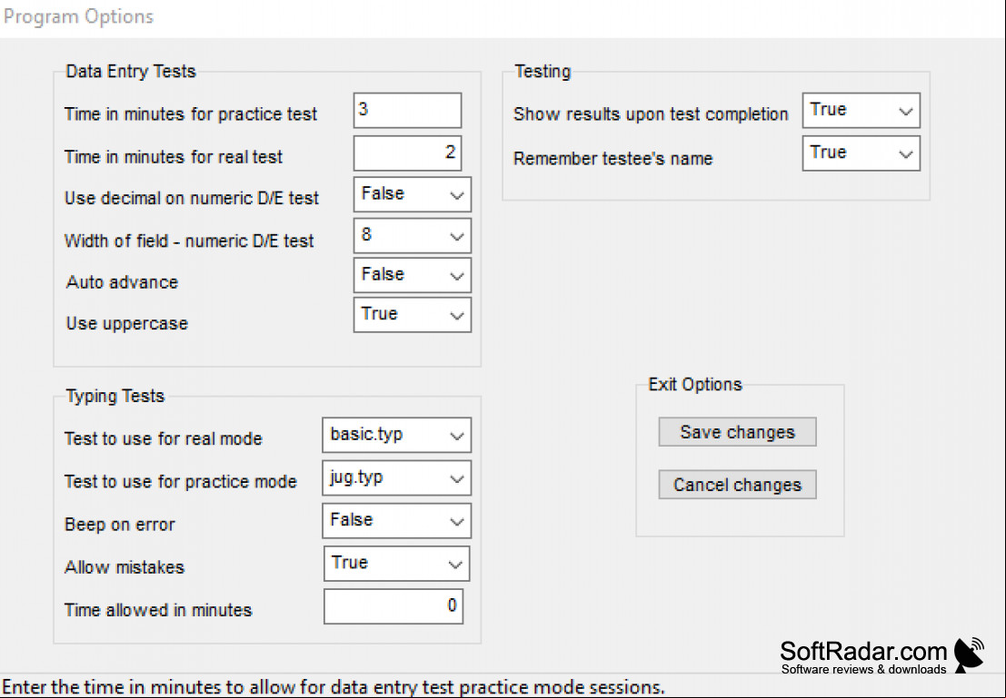Open the 'Use decimal on numeric D/E test' dropdown
The image size is (1006, 698).
[x=412, y=195]
